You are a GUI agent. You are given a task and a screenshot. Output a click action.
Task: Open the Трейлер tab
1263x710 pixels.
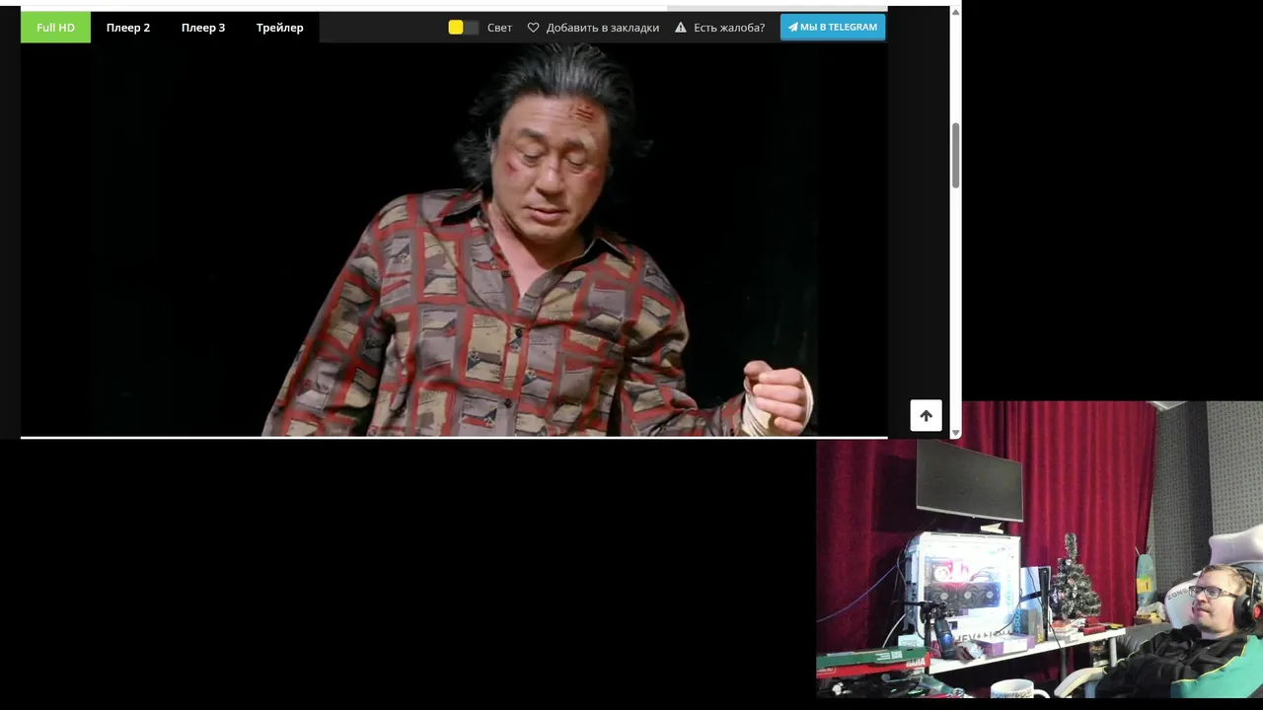[280, 28]
